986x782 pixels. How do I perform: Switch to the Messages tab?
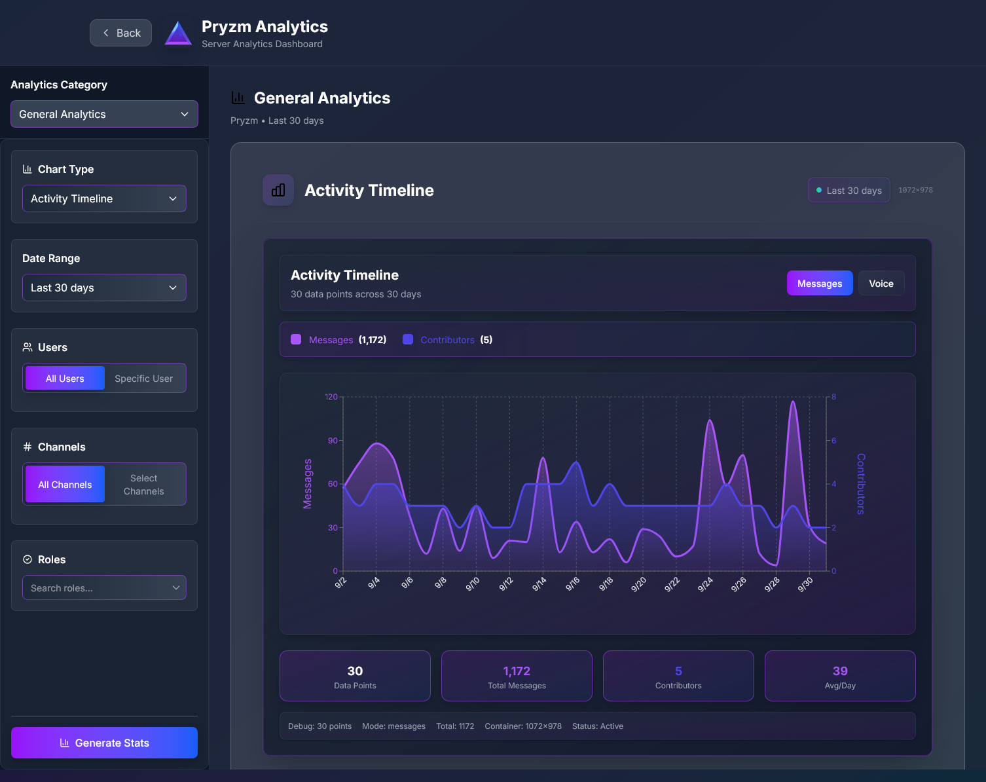coord(820,283)
